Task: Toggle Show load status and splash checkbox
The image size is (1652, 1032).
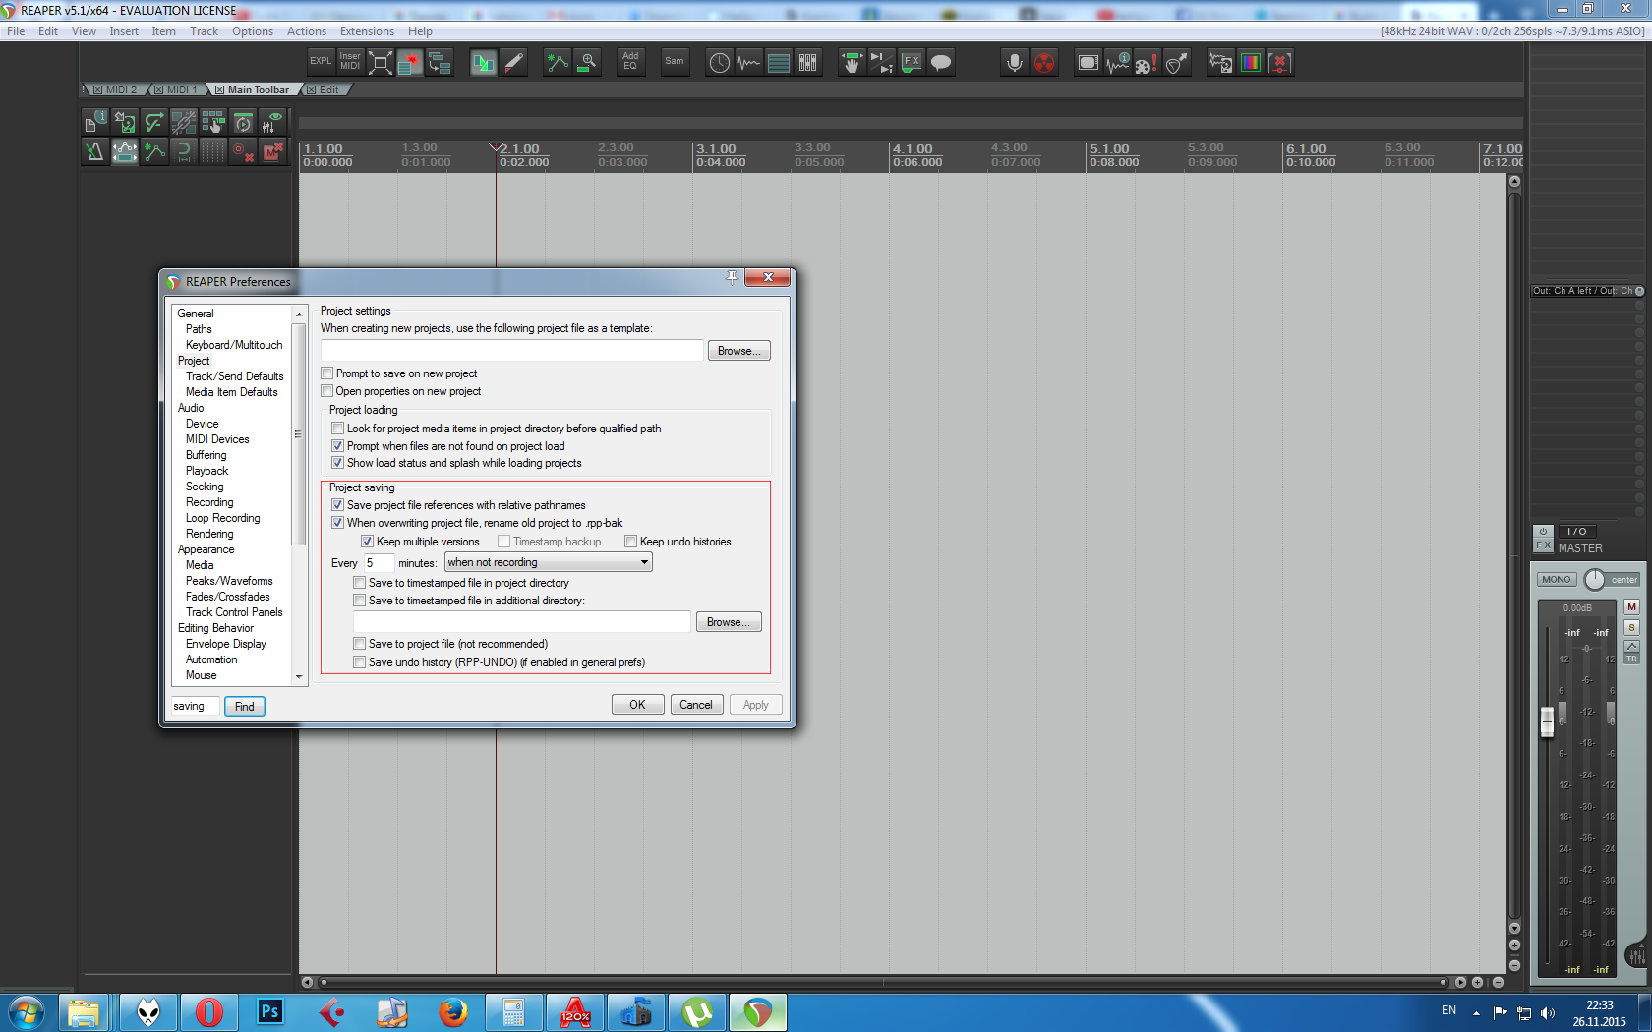Action: (338, 463)
